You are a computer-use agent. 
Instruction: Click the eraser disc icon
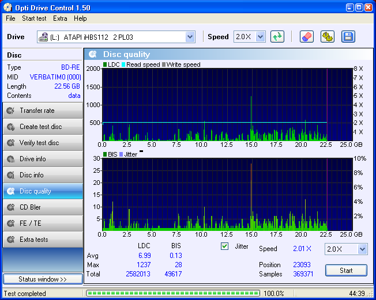(306, 37)
